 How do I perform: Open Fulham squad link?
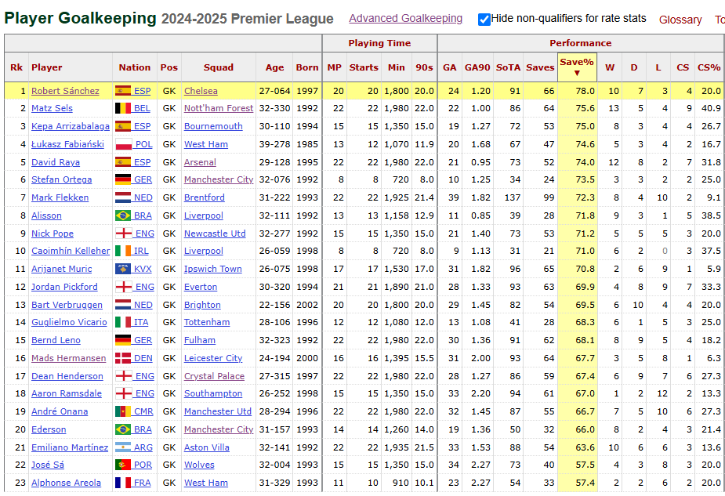200,340
